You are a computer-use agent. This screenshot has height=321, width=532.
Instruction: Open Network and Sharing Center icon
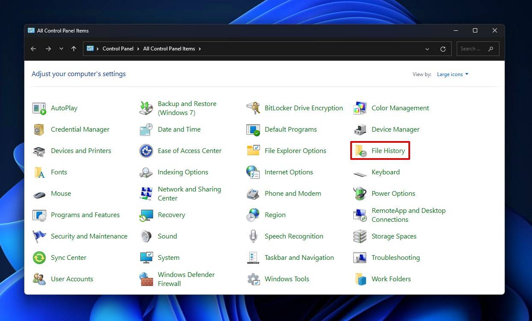pos(146,194)
